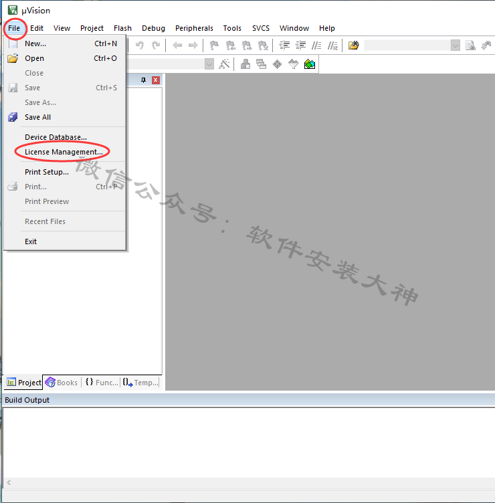Toggle the Insert/Remove Bookmark flag icon
This screenshot has width=495, height=503.
[214, 45]
